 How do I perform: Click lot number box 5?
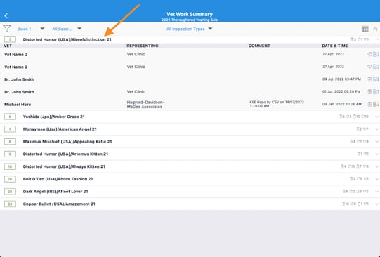(10, 39)
